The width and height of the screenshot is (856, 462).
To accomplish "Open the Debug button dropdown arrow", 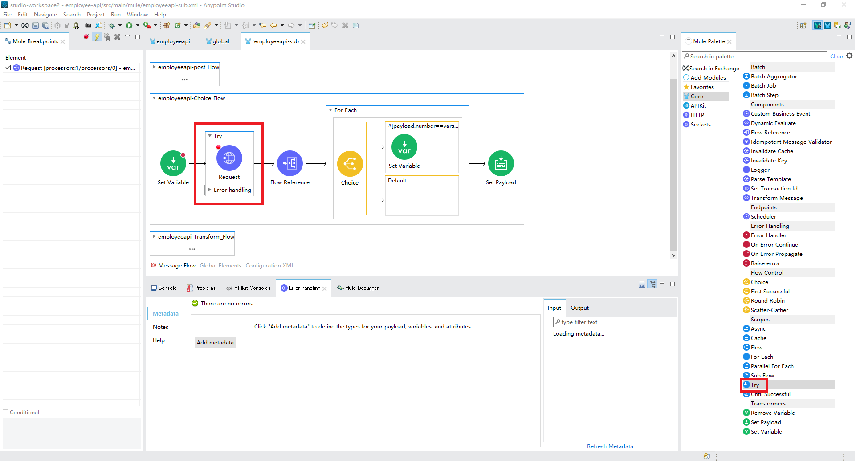I will coord(120,25).
